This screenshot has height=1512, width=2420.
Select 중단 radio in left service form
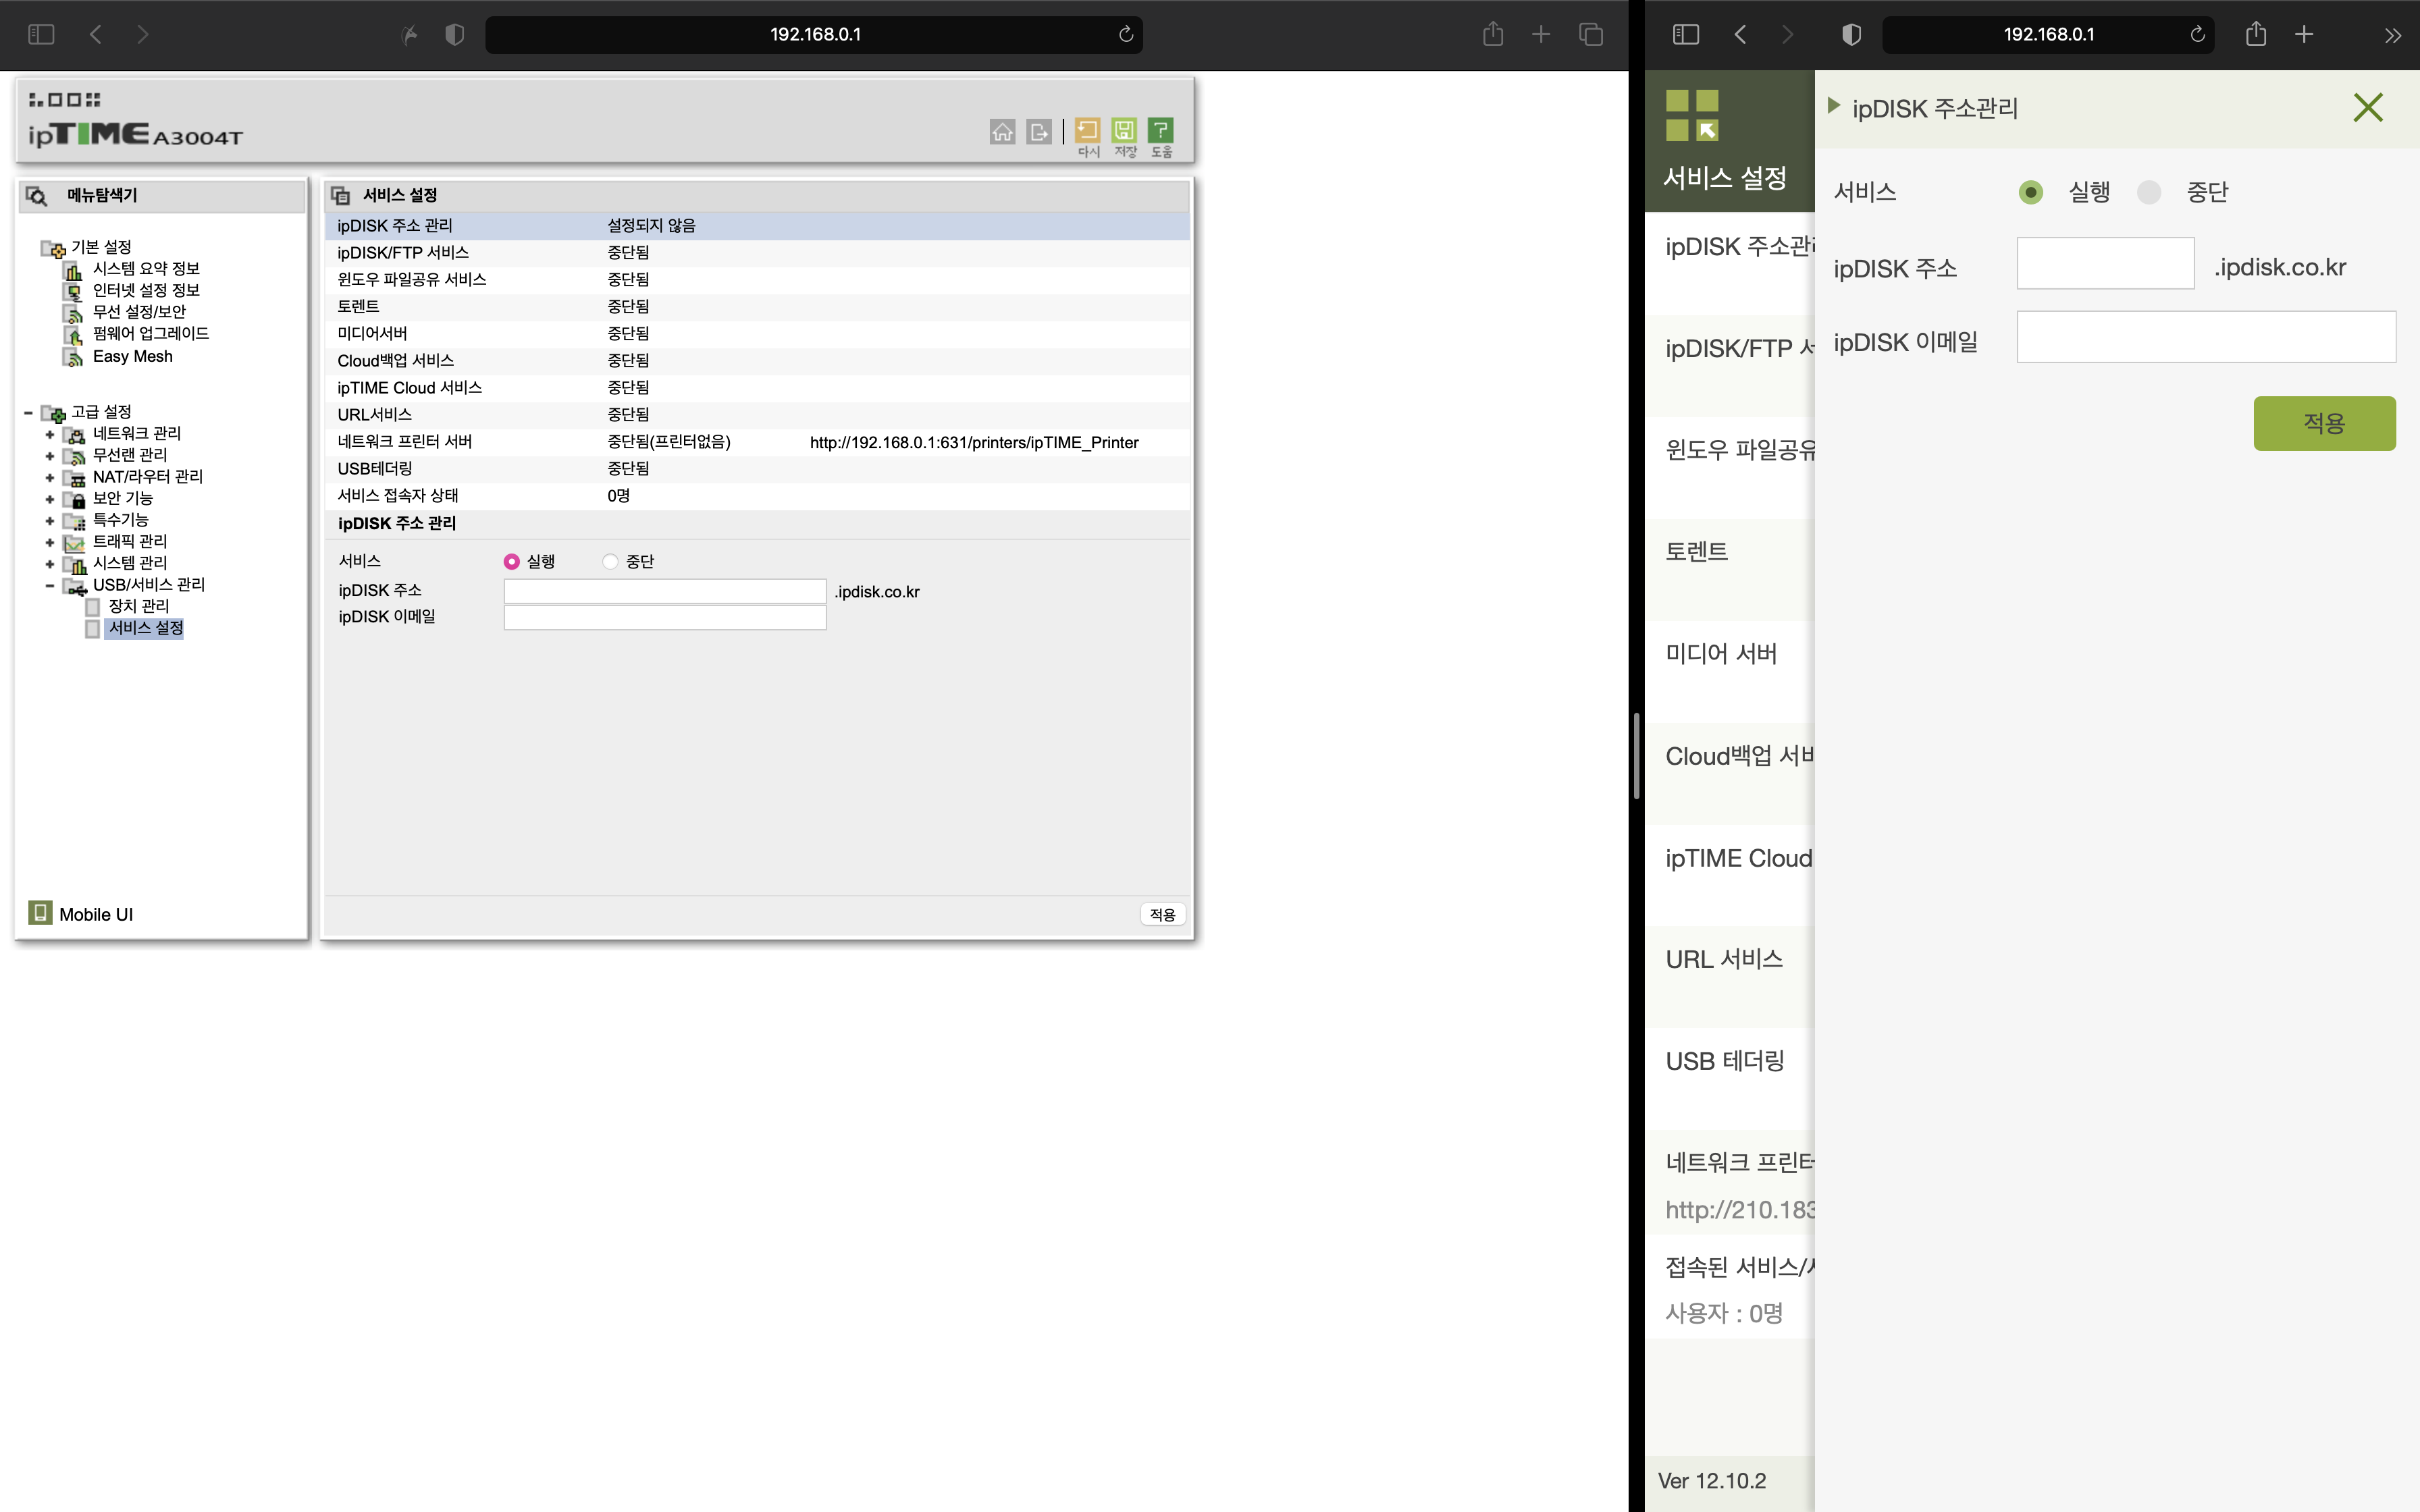point(610,562)
